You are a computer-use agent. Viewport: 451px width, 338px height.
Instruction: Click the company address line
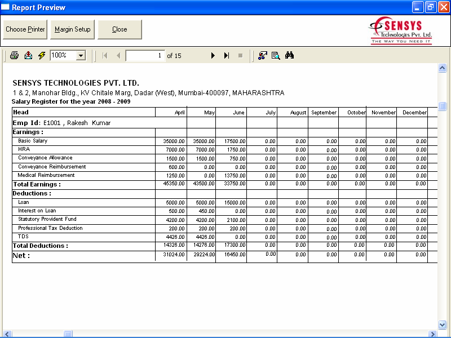pyautogui.click(x=148, y=93)
